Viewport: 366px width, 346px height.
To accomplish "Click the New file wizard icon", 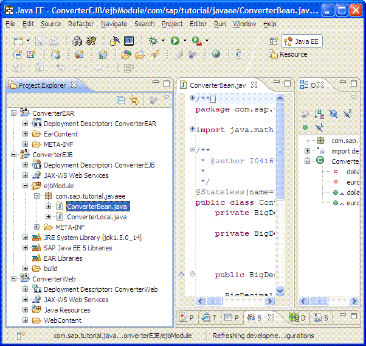I will (19, 41).
